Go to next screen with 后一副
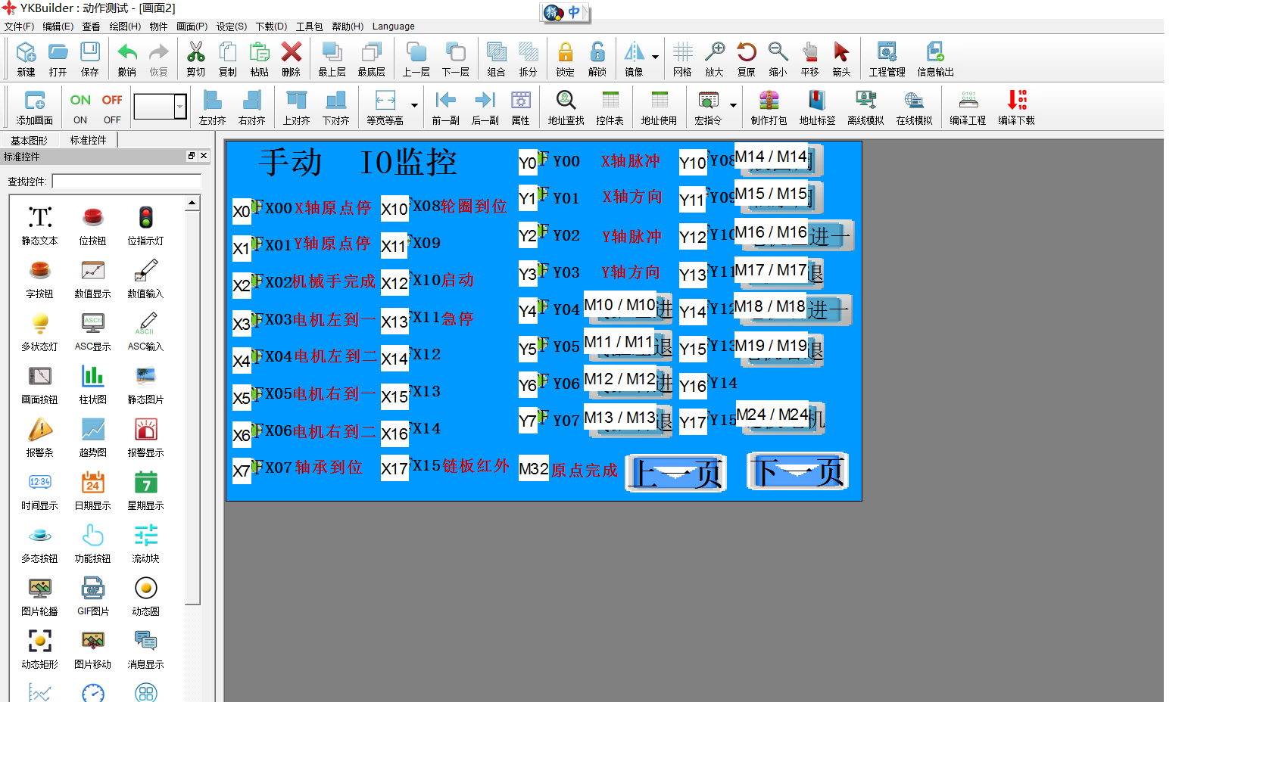Image resolution: width=1263 pixels, height=783 pixels. click(485, 107)
